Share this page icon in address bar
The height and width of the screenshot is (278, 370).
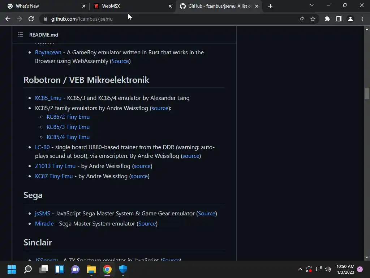click(301, 19)
